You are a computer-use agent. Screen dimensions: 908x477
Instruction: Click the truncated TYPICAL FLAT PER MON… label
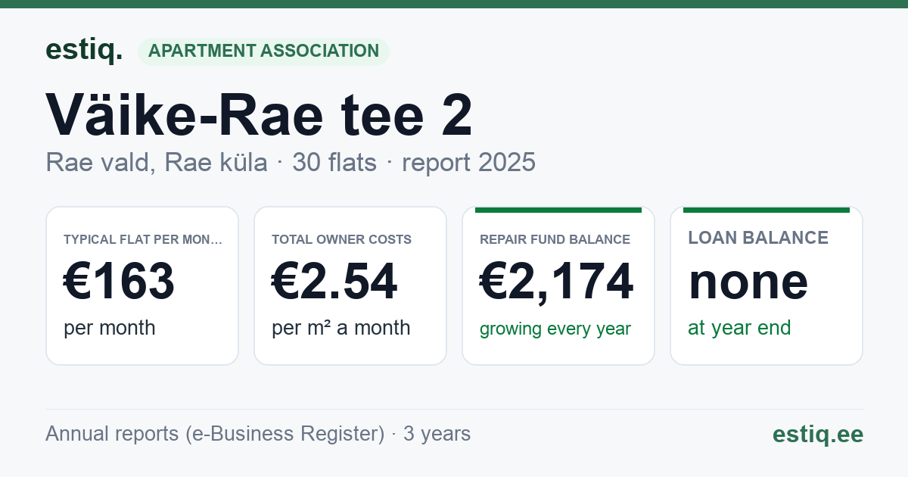coord(143,239)
